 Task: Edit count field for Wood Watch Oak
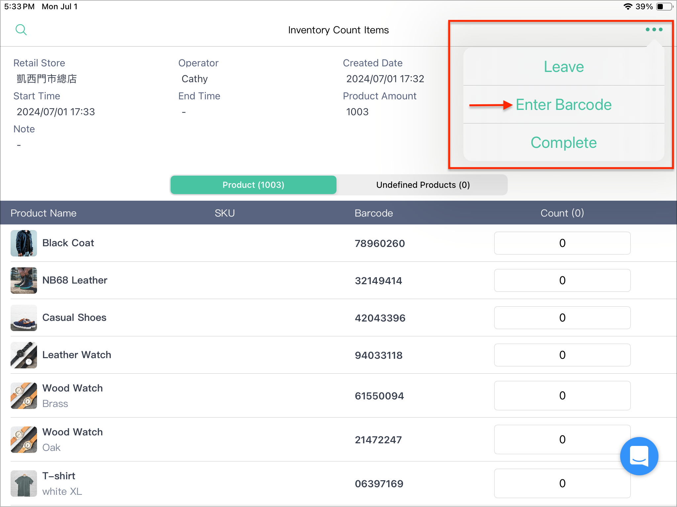[x=562, y=440]
